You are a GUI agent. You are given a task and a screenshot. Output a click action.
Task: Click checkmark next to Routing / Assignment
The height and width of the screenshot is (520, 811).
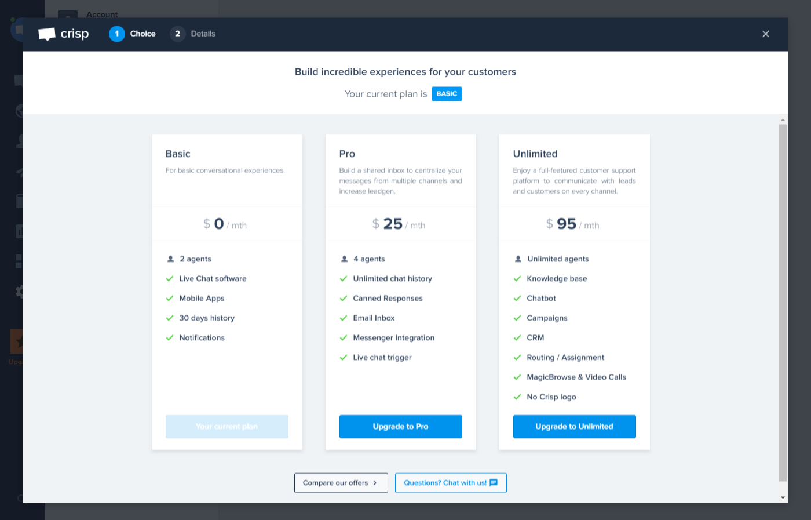point(517,358)
